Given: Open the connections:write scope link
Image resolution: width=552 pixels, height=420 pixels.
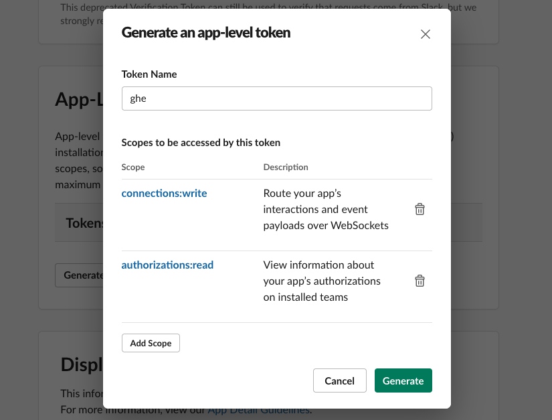Looking at the screenshot, I should (x=164, y=193).
